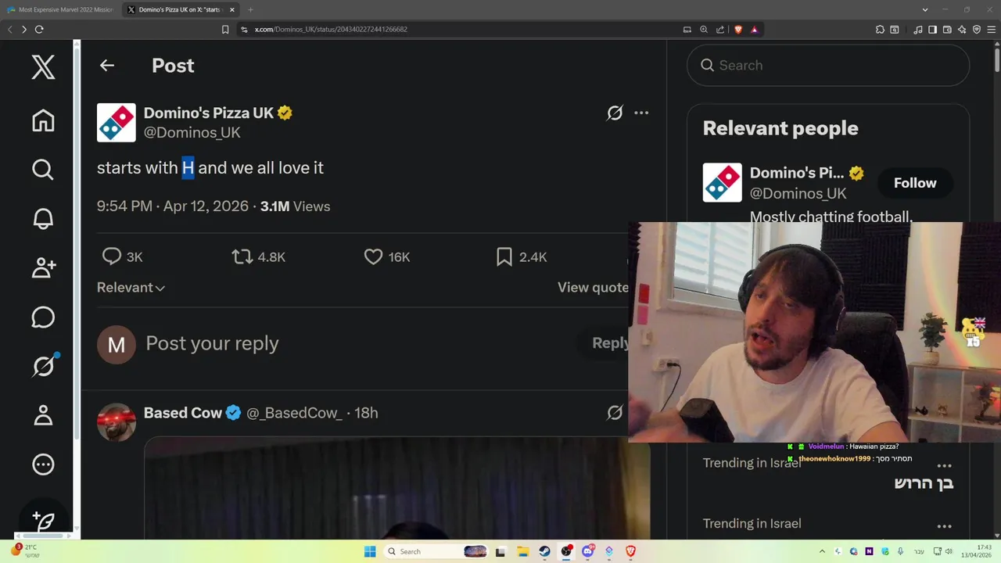
Task: Open Leo AI sparkle icon
Action: [x=962, y=30]
